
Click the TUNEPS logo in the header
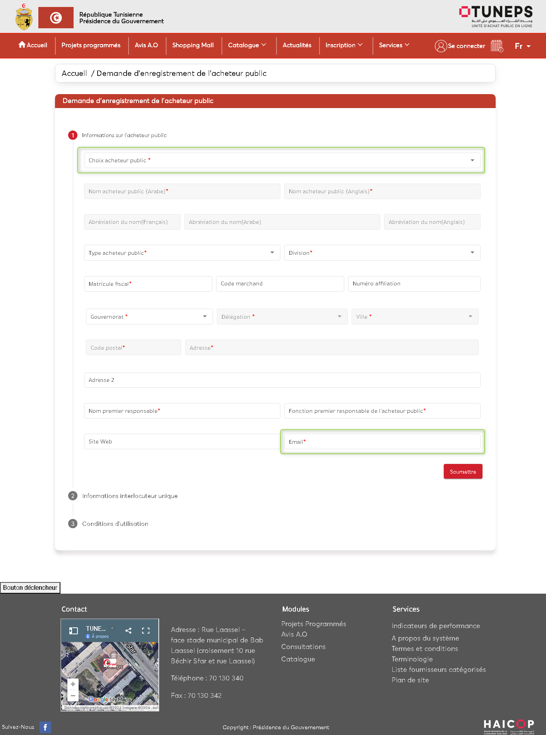(x=496, y=16)
